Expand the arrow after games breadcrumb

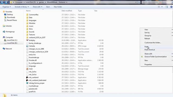[45, 2]
